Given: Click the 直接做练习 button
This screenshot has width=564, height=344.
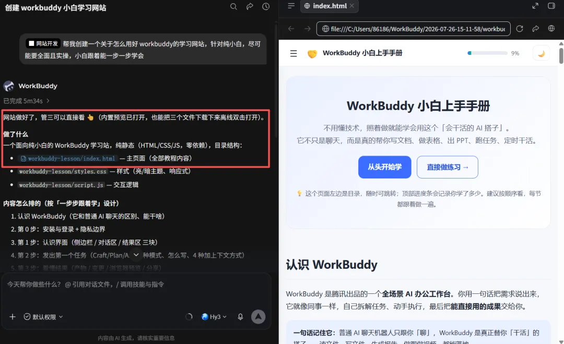Looking at the screenshot, I should [x=448, y=167].
